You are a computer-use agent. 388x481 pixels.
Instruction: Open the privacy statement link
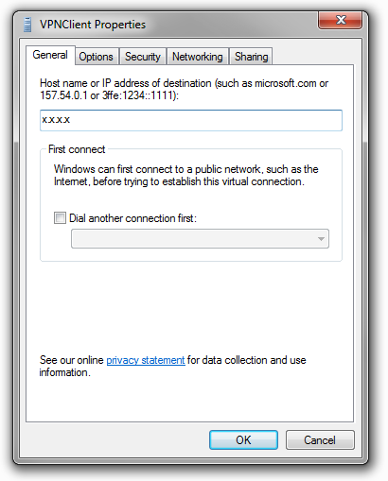coord(146,360)
